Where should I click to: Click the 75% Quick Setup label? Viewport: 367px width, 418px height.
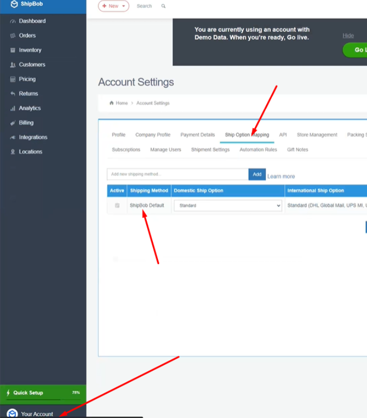tap(76, 392)
